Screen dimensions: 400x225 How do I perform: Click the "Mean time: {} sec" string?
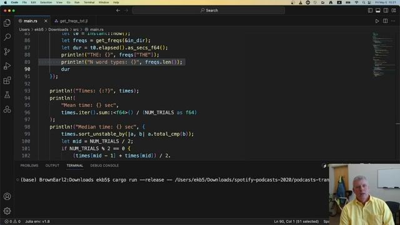coord(89,105)
